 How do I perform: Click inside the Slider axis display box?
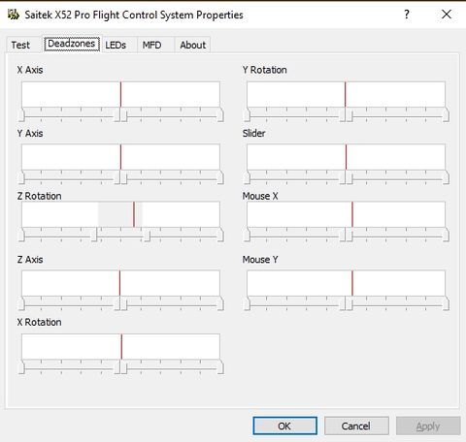tap(346, 157)
